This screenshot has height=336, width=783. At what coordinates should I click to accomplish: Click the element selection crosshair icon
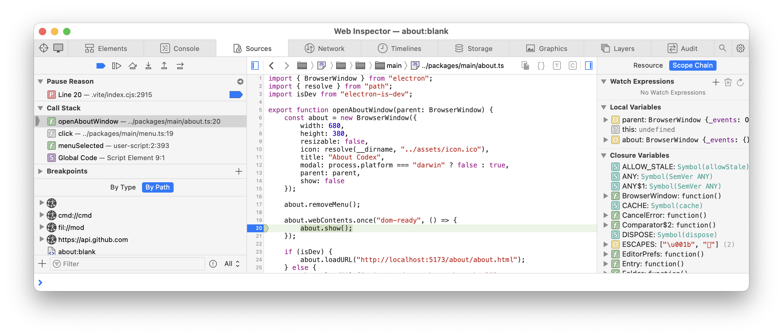click(x=44, y=48)
